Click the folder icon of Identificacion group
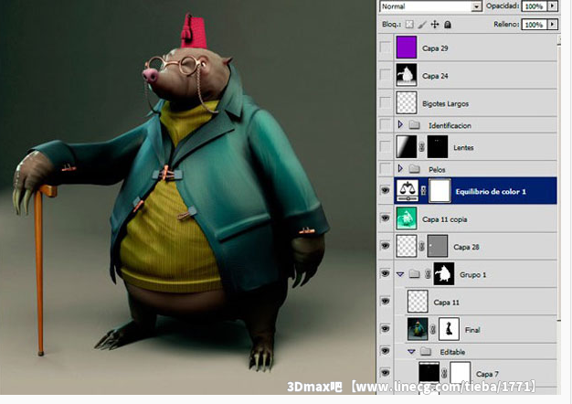 pos(415,125)
